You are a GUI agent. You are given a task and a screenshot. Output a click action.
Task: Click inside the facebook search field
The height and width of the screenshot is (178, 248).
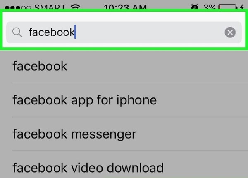pyautogui.click(x=124, y=32)
